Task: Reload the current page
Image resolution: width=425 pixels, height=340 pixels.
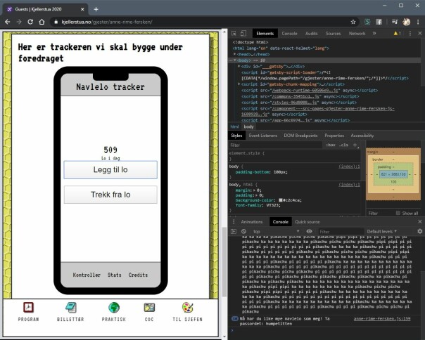Action: pos(30,22)
